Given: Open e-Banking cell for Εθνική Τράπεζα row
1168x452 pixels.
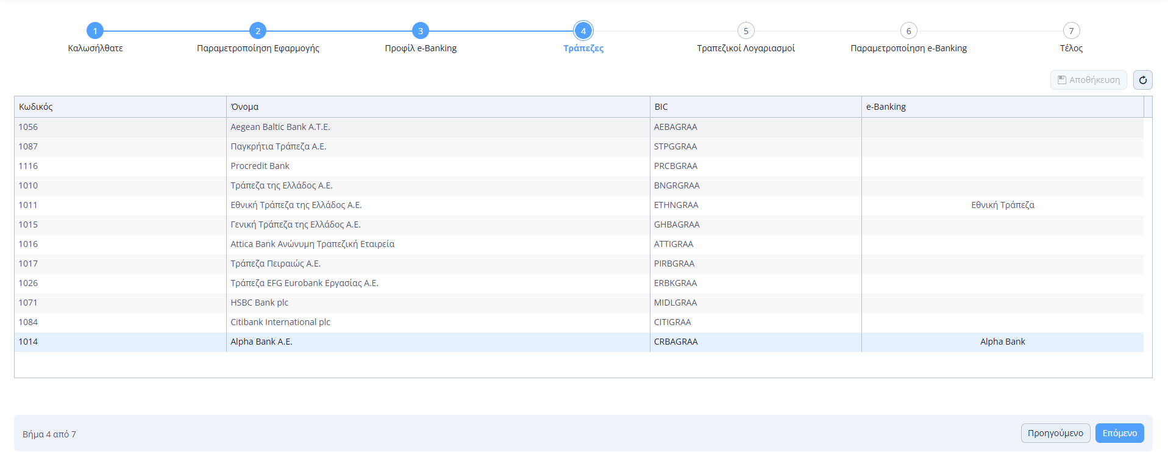Looking at the screenshot, I should pos(1002,205).
